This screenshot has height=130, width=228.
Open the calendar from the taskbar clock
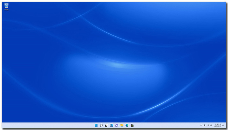tap(217, 125)
